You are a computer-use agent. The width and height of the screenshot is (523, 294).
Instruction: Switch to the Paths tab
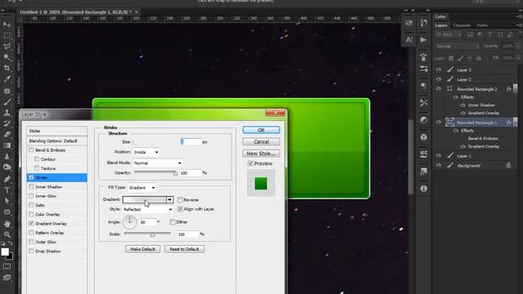482,25
